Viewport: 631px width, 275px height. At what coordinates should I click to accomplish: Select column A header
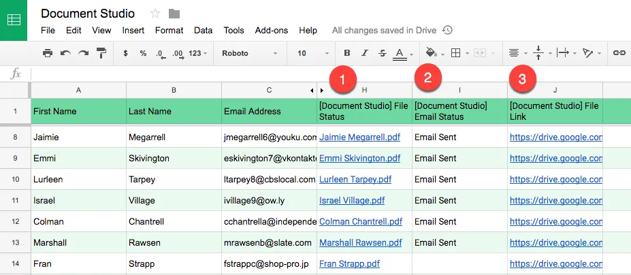point(78,90)
